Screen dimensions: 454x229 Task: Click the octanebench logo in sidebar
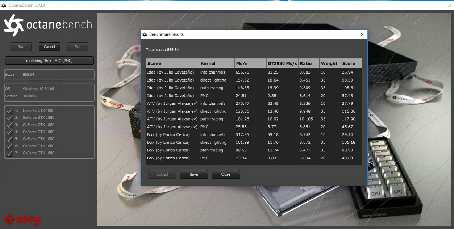[48, 25]
